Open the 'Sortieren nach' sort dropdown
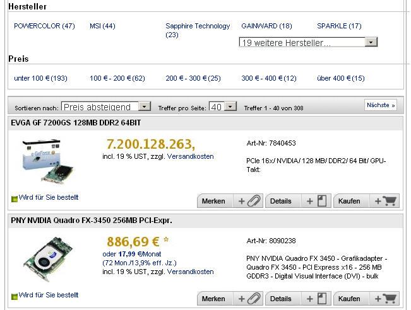The image size is (411, 310). click(106, 106)
